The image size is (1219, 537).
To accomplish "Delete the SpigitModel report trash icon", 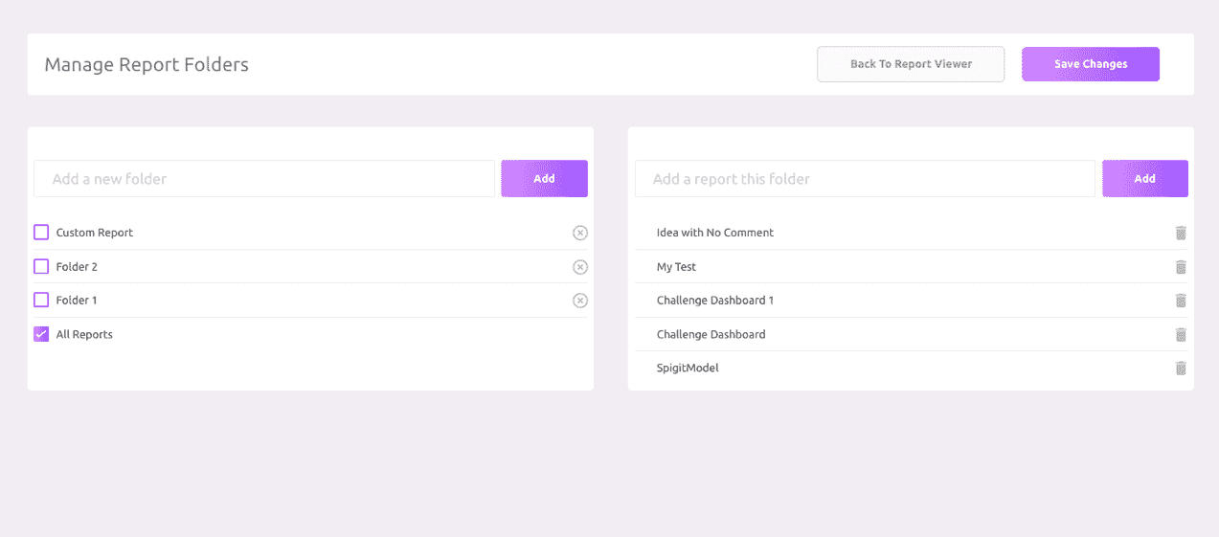I will click(x=1181, y=368).
